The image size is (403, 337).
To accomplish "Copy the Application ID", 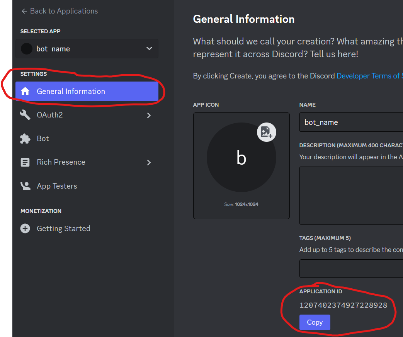I will 315,322.
